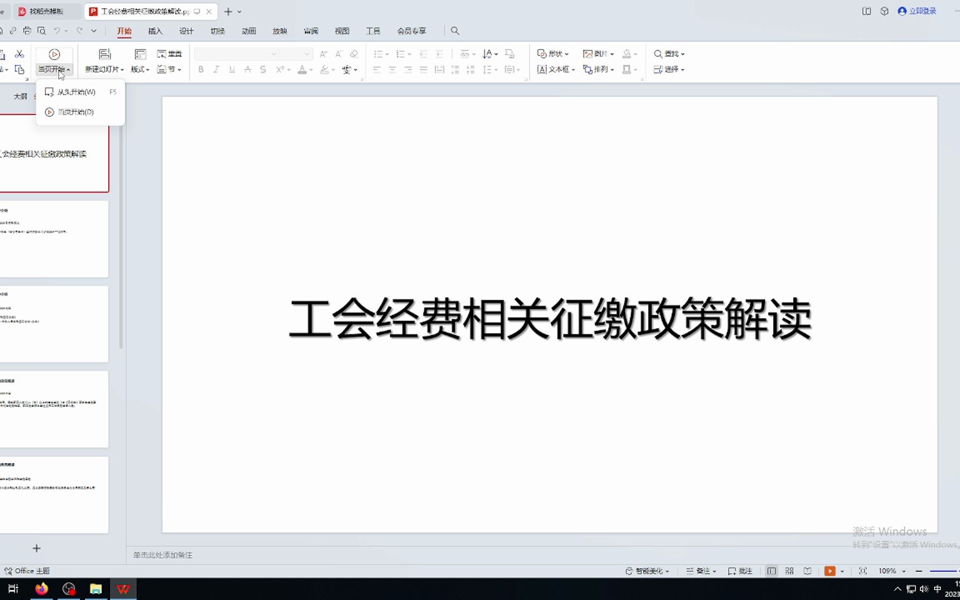Click the print icon in quick access toolbar
The image size is (960, 600).
[27, 31]
